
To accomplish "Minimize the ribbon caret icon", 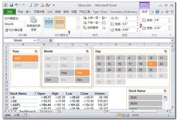I will pos(152,12).
